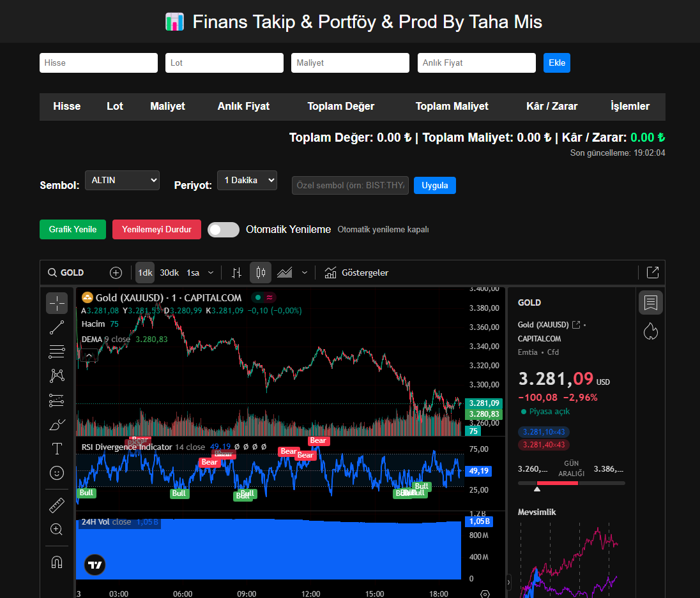700x598 pixels.
Task: Select the text annotation tool
Action: coord(57,449)
